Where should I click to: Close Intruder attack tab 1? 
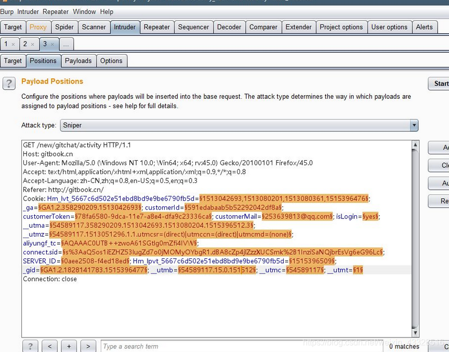point(13,44)
